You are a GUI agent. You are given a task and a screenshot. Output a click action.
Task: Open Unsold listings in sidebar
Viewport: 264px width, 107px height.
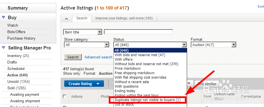coord(19,82)
